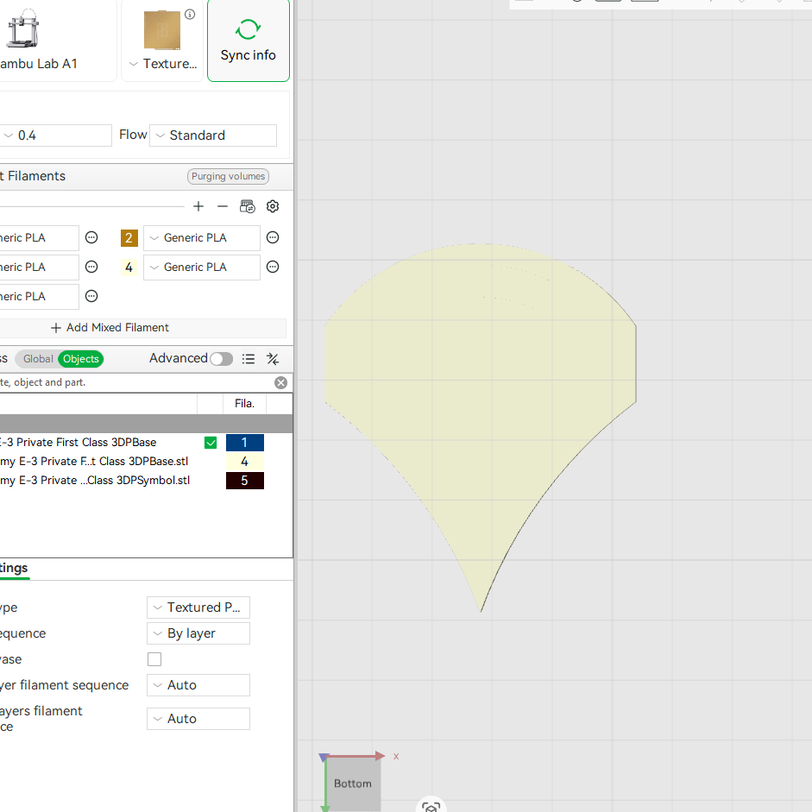812x812 pixels.
Task: Click the plate settings tab heading
Action: coord(14,568)
